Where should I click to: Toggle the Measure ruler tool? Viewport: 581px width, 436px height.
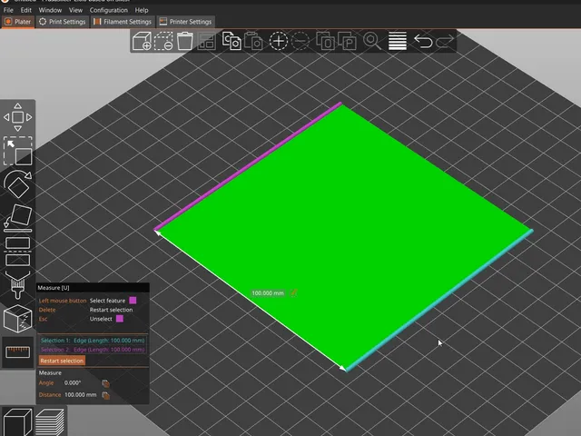18,352
